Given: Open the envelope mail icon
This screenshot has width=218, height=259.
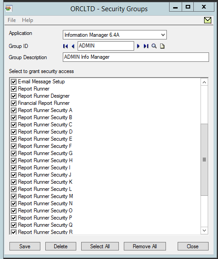Looking at the screenshot, I should [x=208, y=20].
